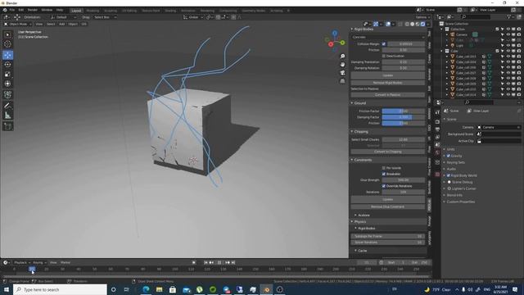Open the View Layer properties tab icon
524x295 pixels.
437,137
